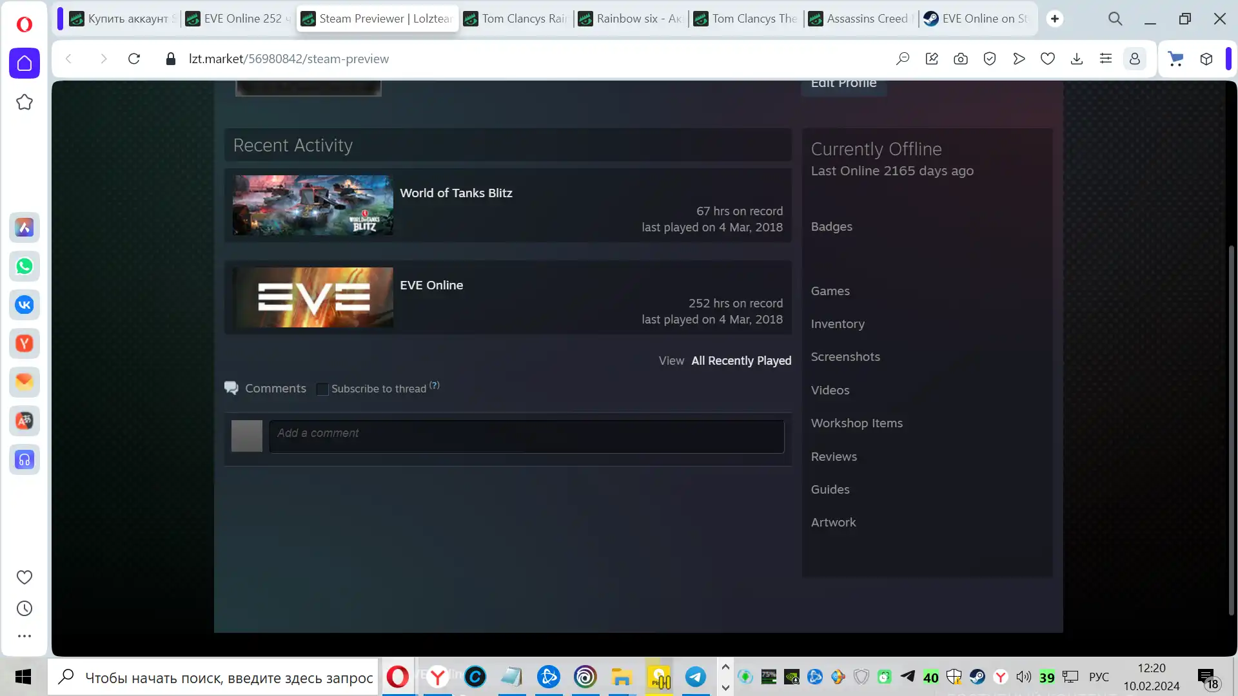
Task: Click the address bar URL
Action: coord(289,59)
